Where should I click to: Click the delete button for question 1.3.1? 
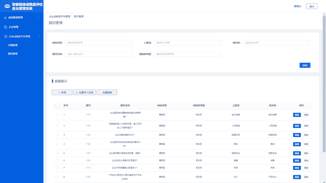[x=306, y=135]
